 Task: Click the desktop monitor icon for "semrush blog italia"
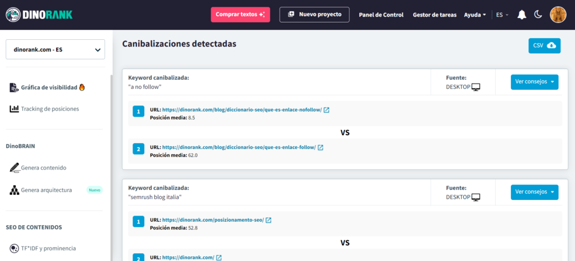point(476,198)
